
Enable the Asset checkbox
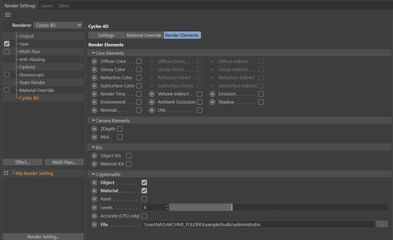[144, 199]
